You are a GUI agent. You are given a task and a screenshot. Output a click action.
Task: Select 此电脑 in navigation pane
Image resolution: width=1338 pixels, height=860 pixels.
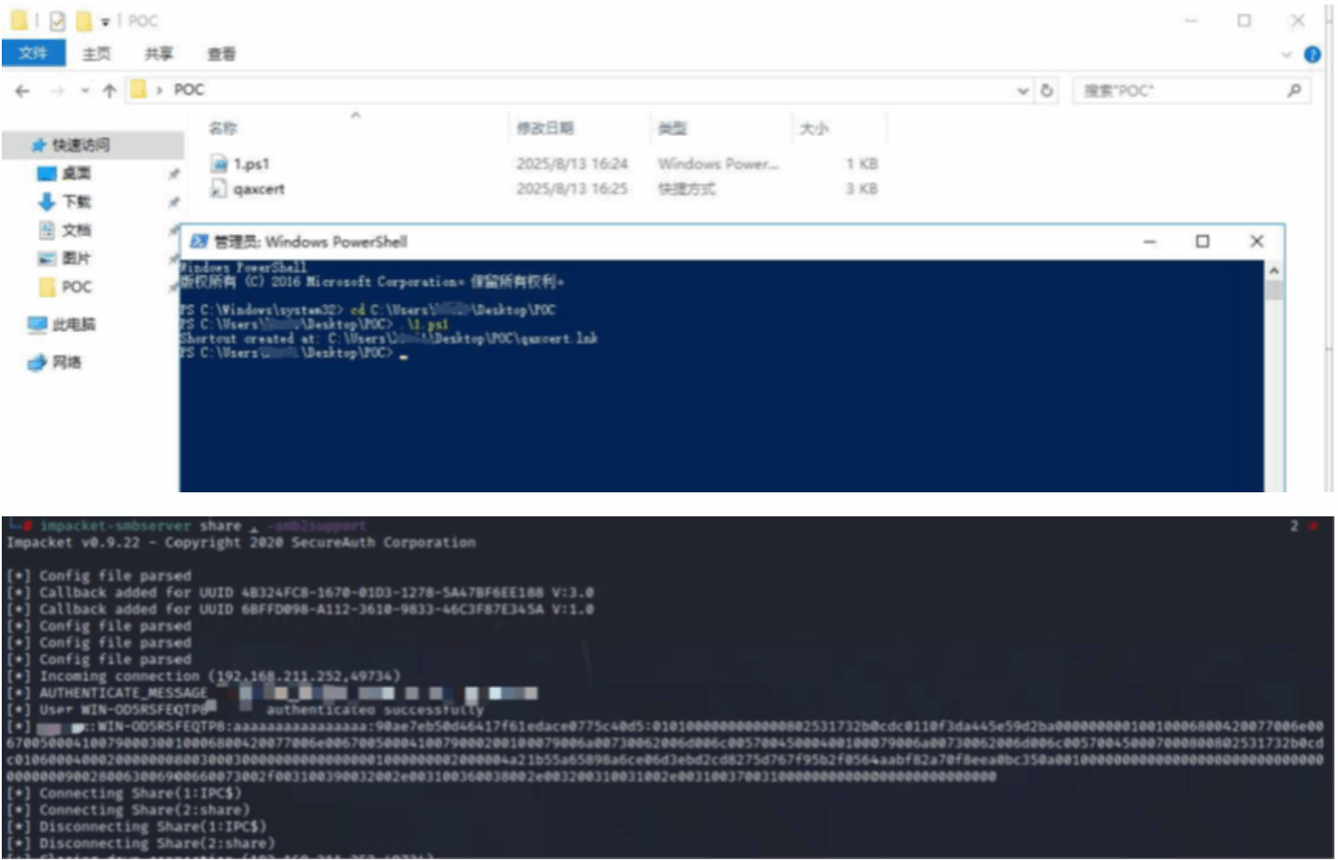tap(73, 325)
